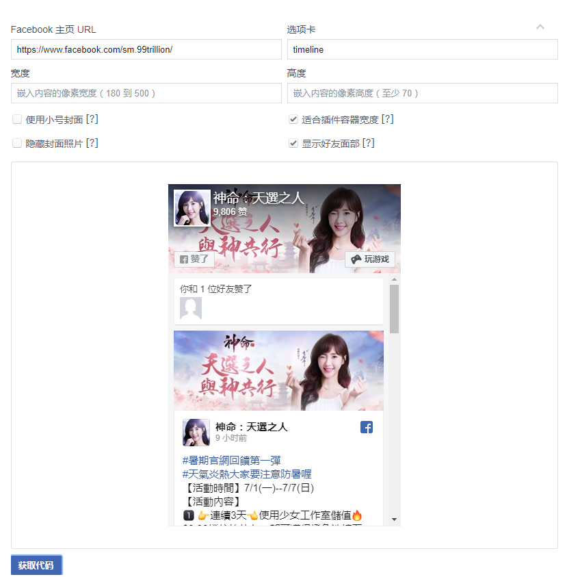Open the #天氣炎熱大家要注意防暑喔 hashtag link
567x577 pixels.
point(247,474)
